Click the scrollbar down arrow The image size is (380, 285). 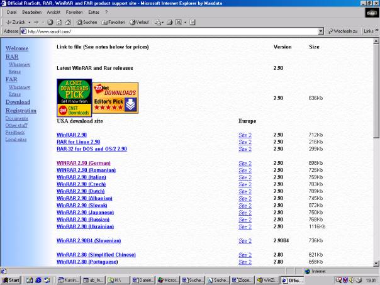376,264
